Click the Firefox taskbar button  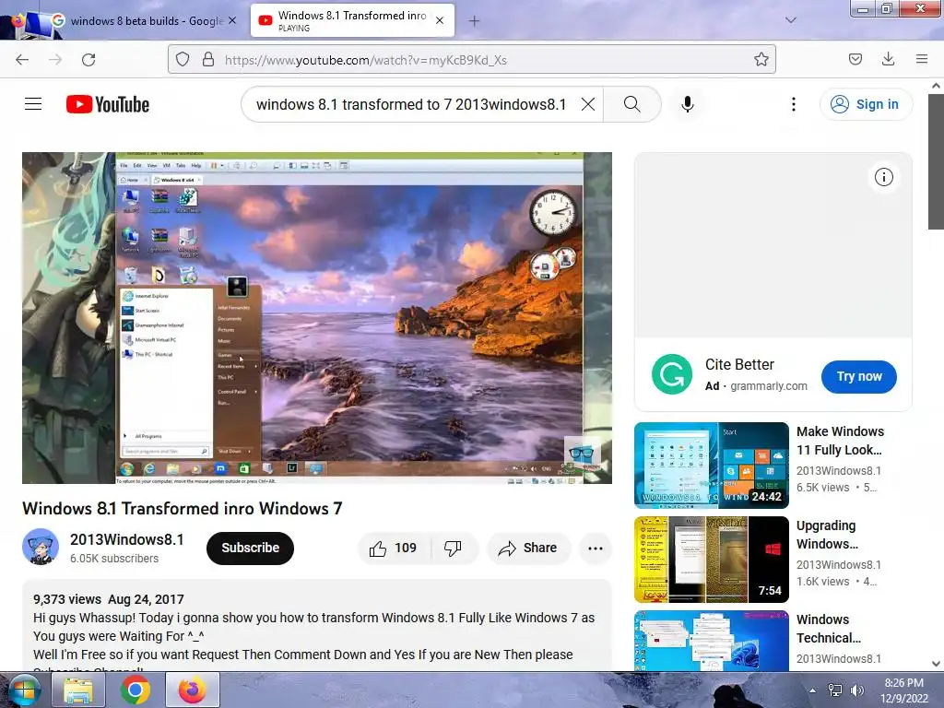pyautogui.click(x=192, y=690)
